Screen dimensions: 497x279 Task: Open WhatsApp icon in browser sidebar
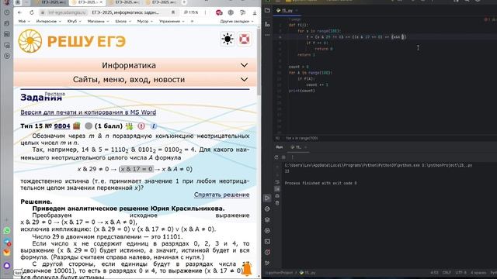click(x=7, y=231)
